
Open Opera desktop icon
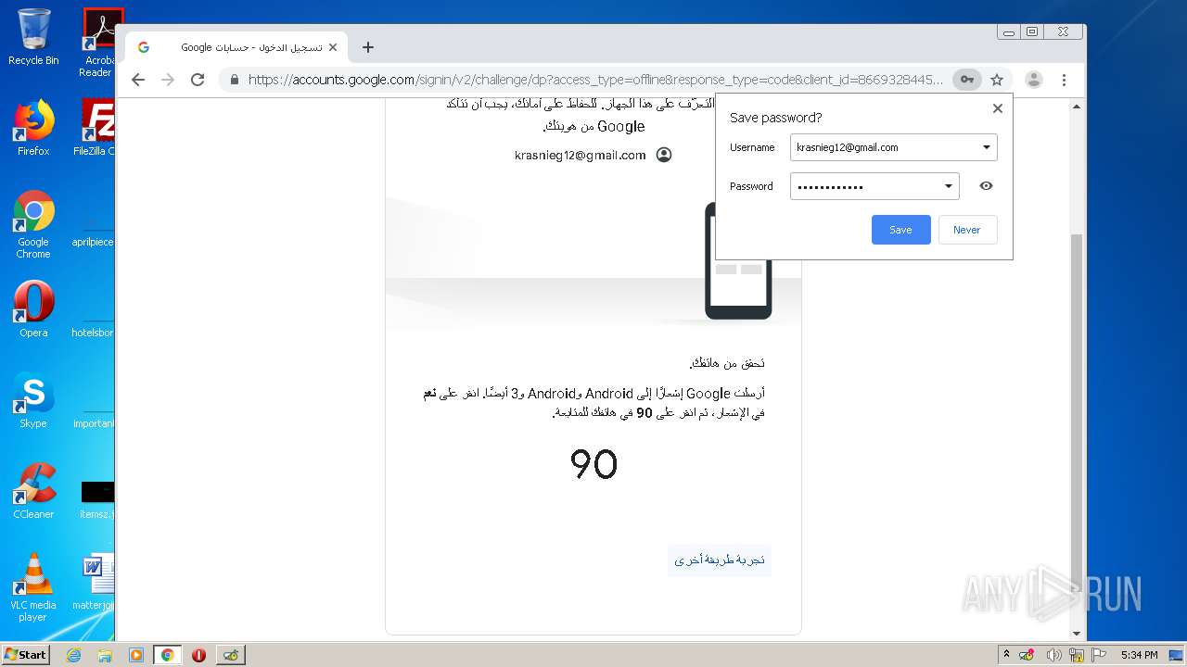point(33,309)
